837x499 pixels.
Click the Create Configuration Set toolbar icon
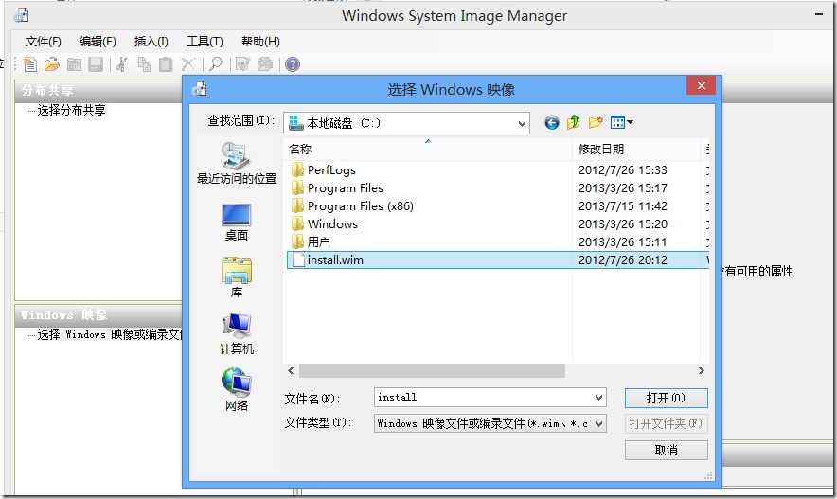(x=265, y=64)
